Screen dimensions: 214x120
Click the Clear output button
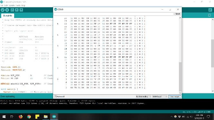point(175,97)
